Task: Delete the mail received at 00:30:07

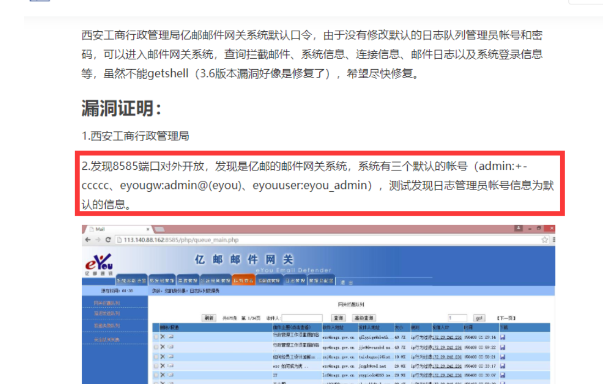Action: pos(162,374)
